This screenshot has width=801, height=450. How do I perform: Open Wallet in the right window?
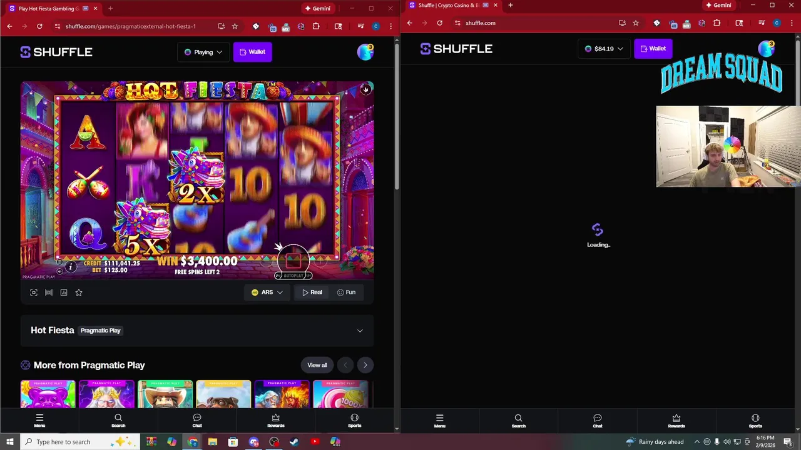click(x=653, y=49)
